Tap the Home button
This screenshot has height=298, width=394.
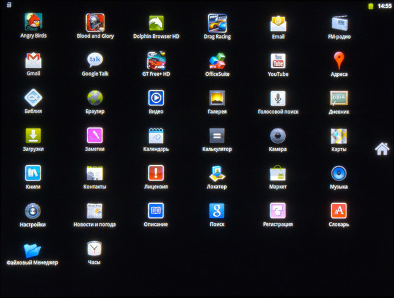click(x=382, y=149)
